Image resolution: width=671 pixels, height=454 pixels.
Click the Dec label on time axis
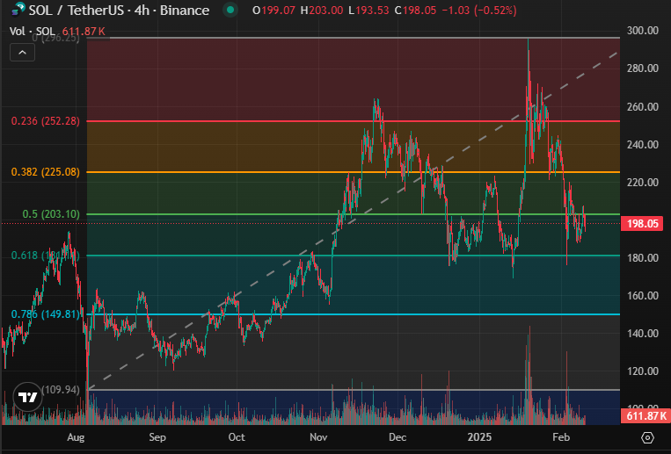coord(397,437)
